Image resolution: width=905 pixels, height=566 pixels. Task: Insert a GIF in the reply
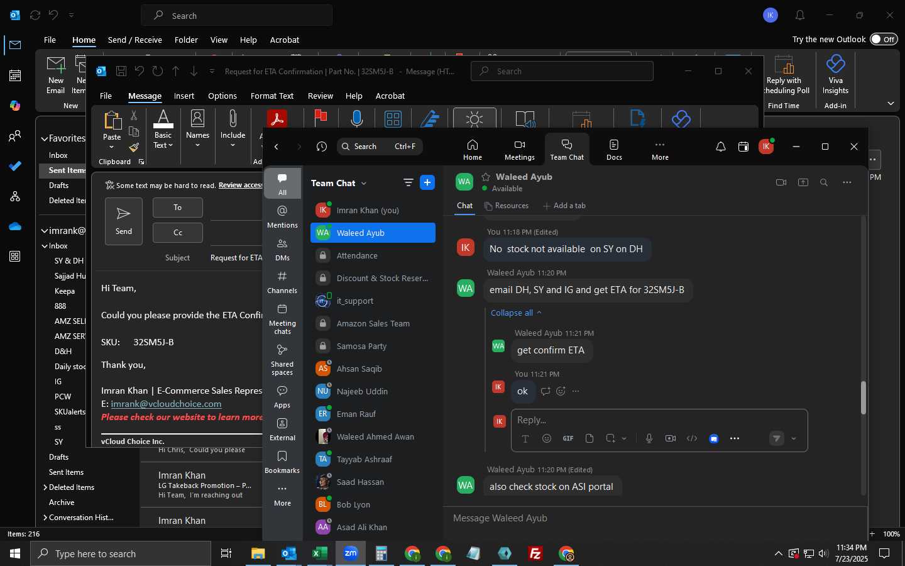point(568,438)
